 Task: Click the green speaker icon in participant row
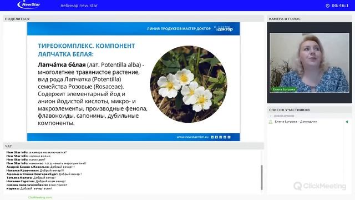point(347,122)
